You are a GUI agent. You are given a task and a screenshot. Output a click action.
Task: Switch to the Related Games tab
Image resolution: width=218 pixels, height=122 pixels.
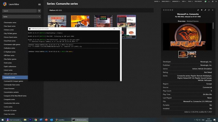tap(192, 21)
